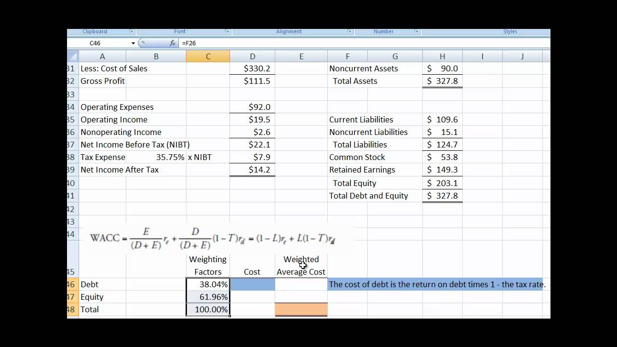Screen dimensions: 617x347
Task: Click the orange Total weighted average cell
Action: (x=301, y=309)
